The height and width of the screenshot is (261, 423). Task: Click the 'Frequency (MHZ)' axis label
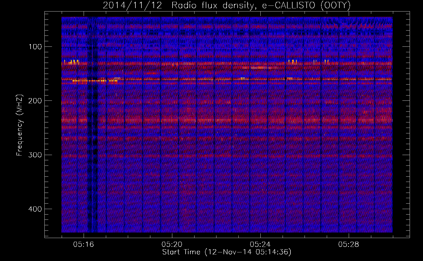pyautogui.click(x=20, y=125)
